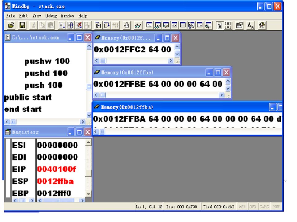Open the Watch window from the toolbar
The height and width of the screenshot is (222, 297).
[x=157, y=25]
